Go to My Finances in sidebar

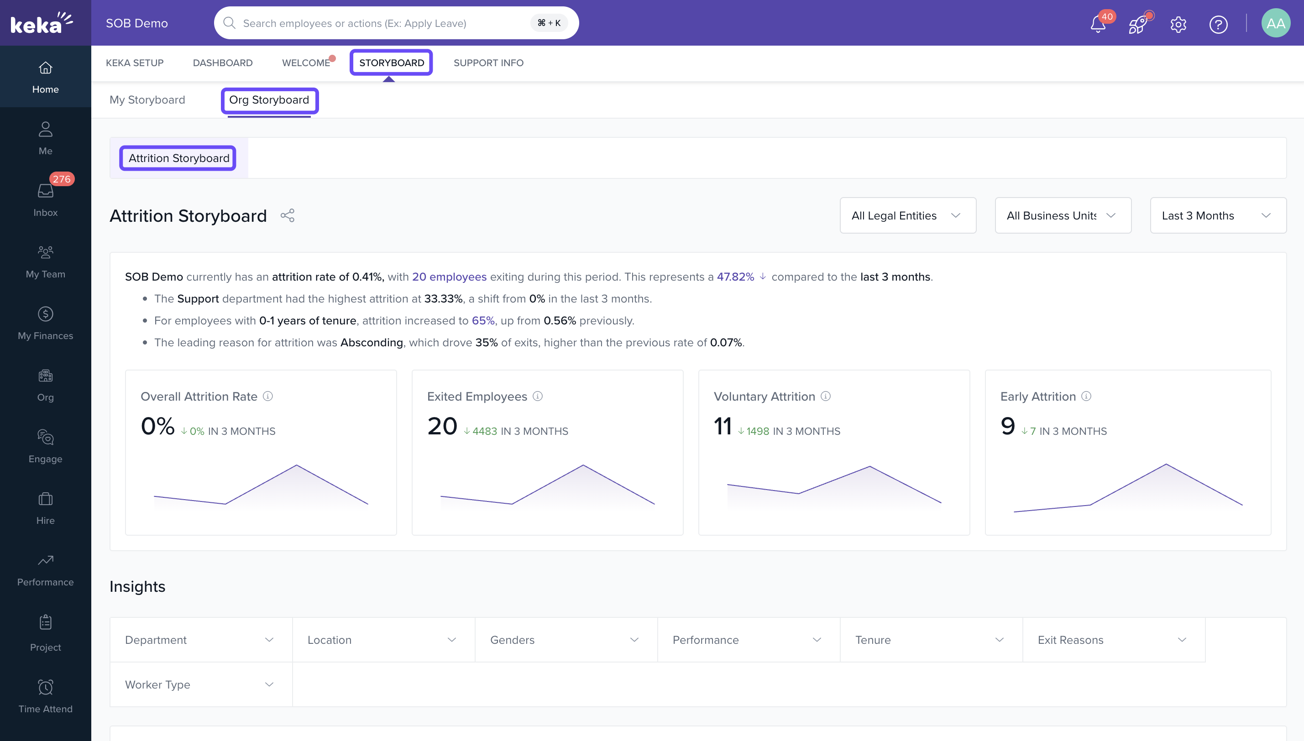45,323
